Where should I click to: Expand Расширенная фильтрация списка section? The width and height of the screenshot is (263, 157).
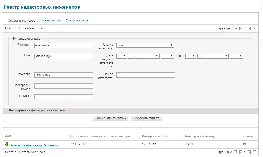coord(35,110)
